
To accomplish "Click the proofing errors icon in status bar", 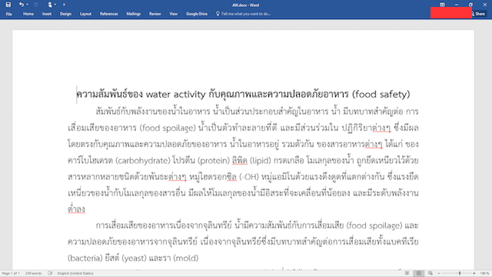I will (50, 273).
